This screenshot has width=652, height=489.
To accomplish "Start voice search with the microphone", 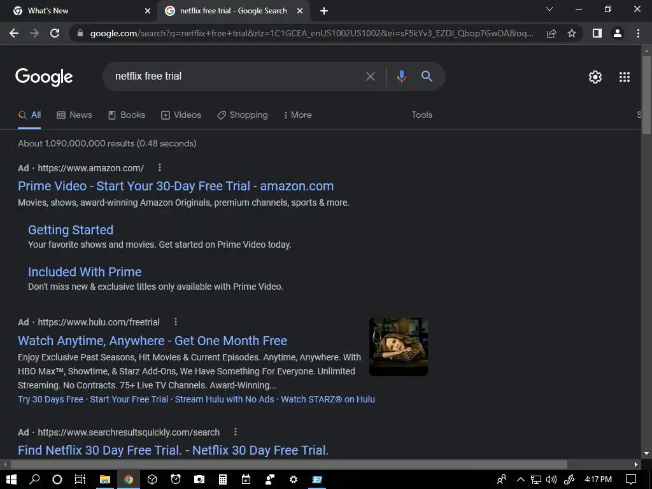I will (x=401, y=76).
